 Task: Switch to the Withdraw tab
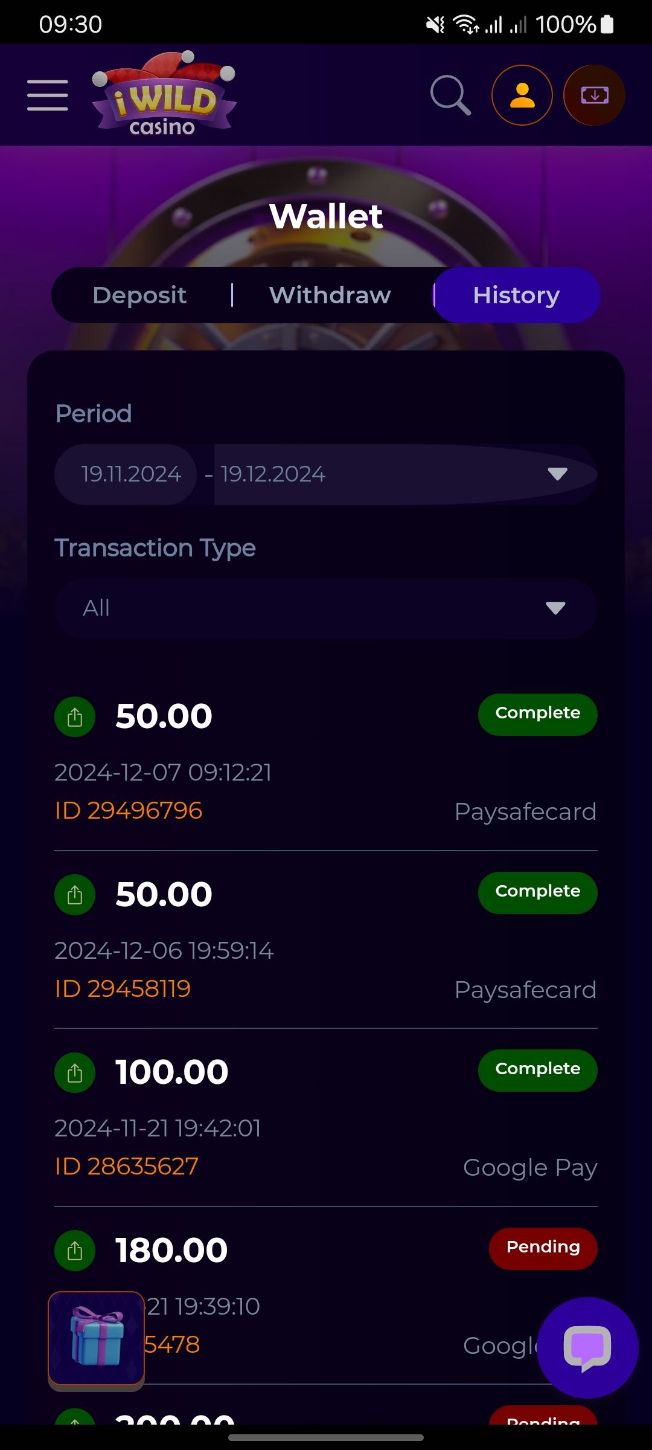(330, 295)
